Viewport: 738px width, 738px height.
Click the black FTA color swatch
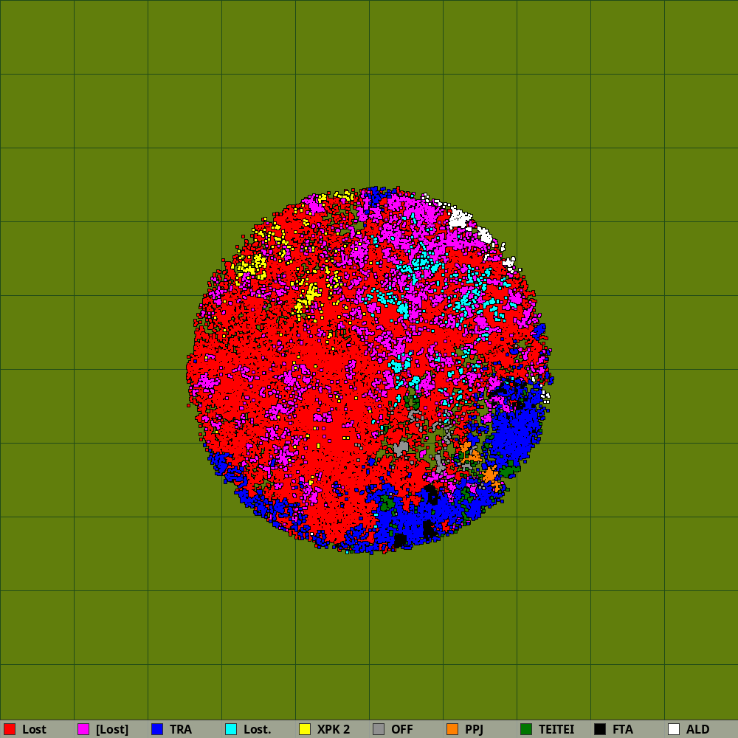pyautogui.click(x=600, y=729)
